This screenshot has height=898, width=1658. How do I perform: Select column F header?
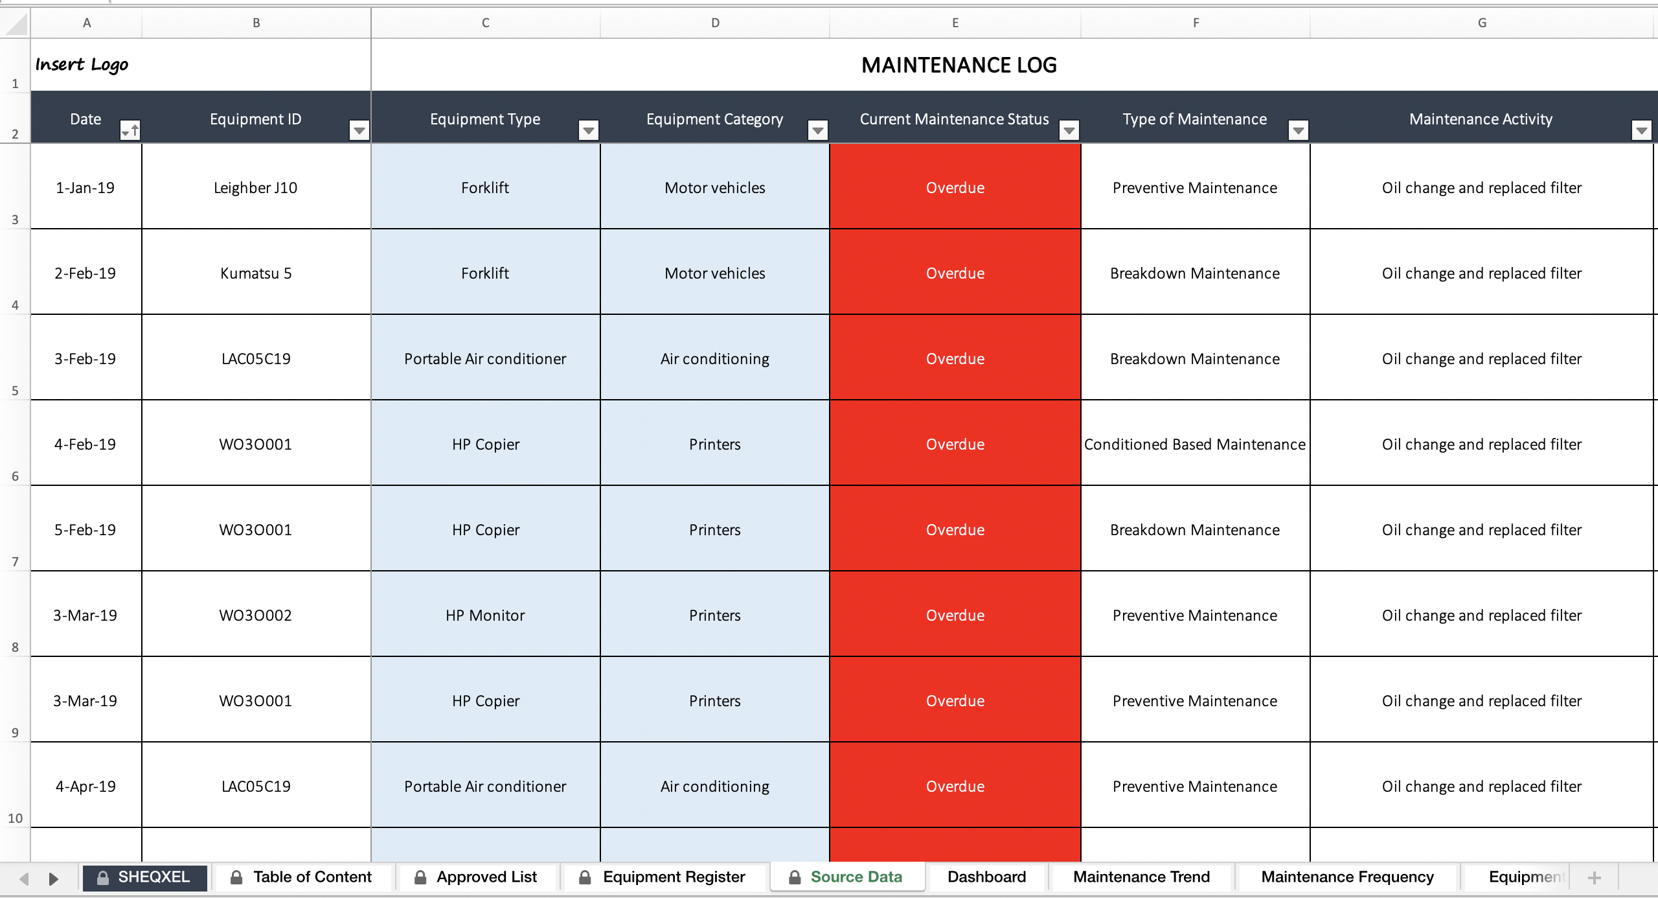pos(1196,23)
